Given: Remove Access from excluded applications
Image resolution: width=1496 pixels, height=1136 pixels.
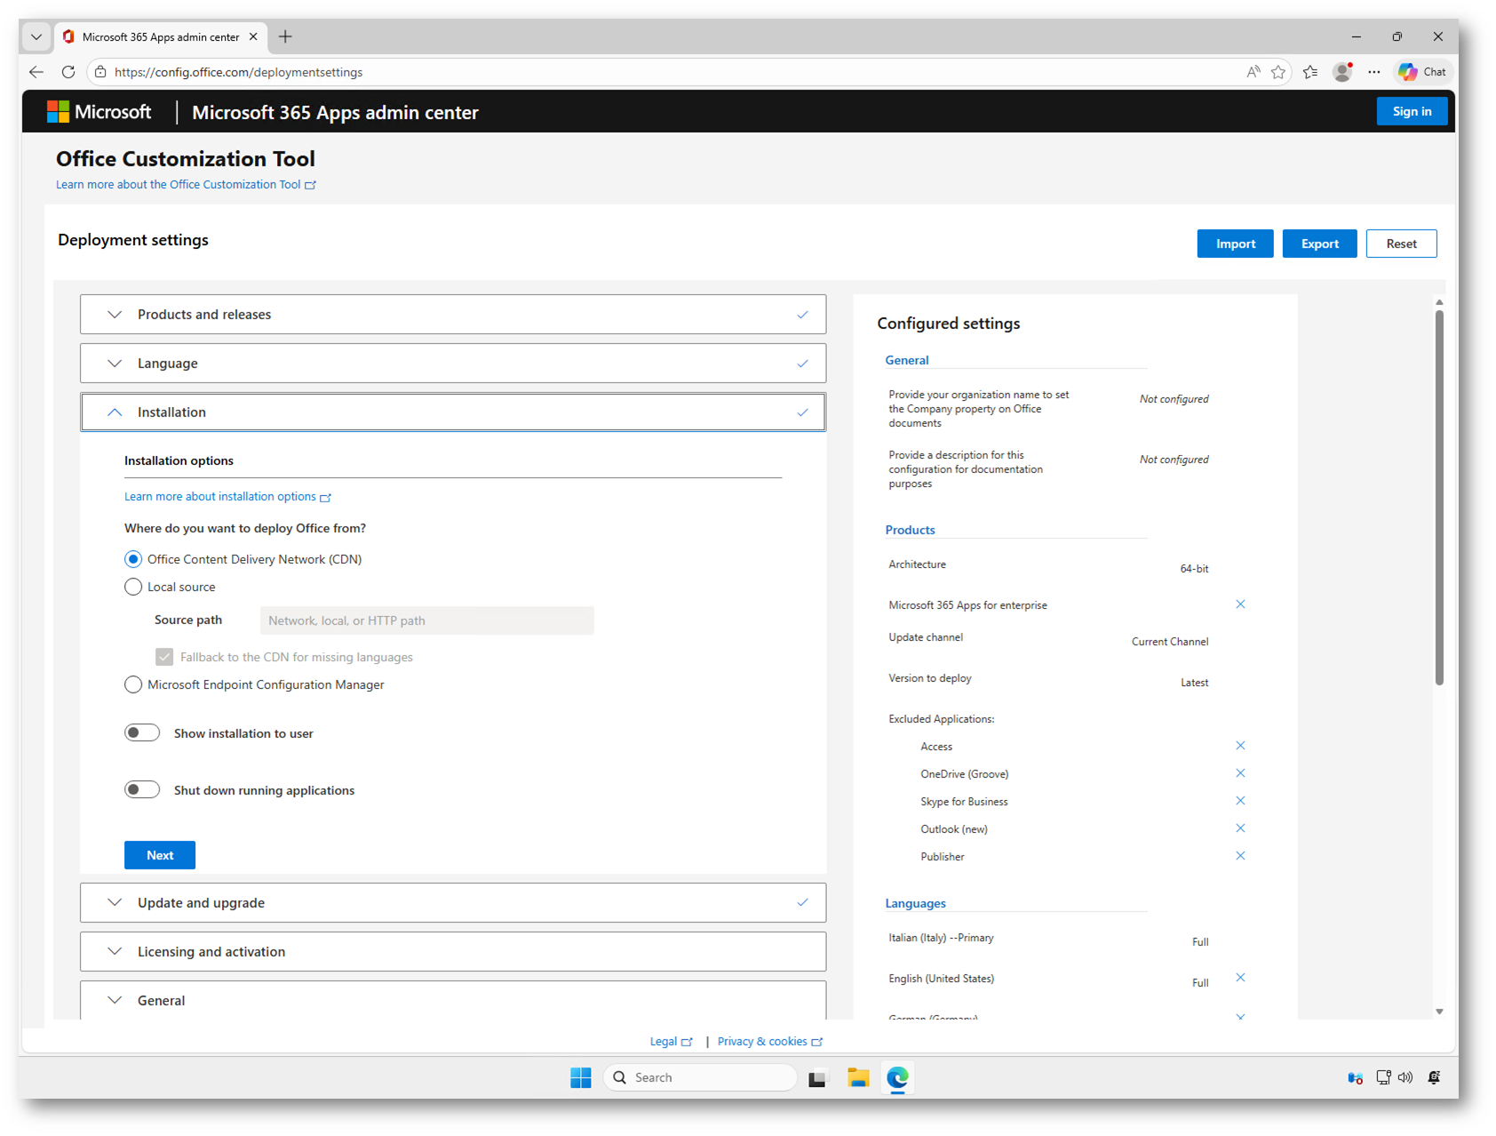Looking at the screenshot, I should (x=1240, y=746).
